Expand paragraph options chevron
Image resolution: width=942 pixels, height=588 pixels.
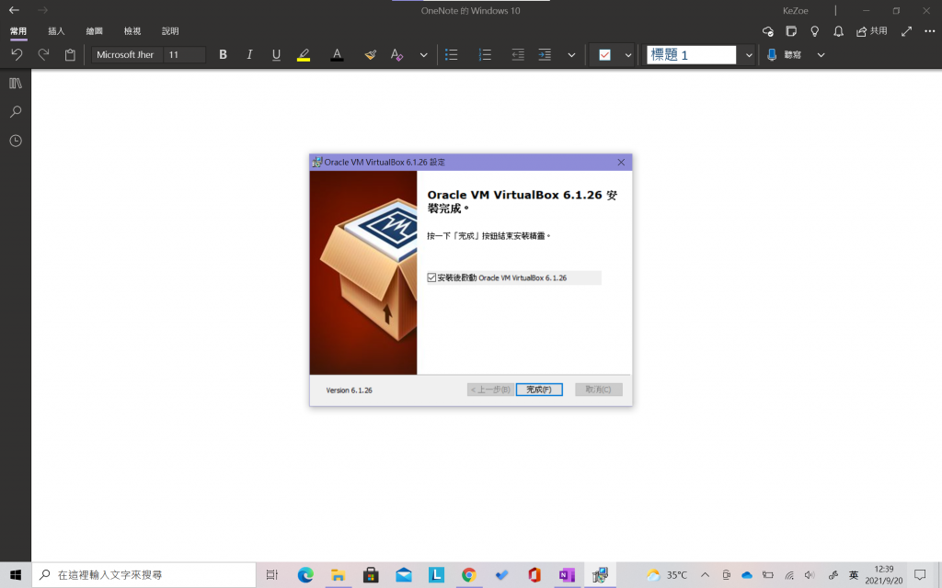pyautogui.click(x=571, y=54)
